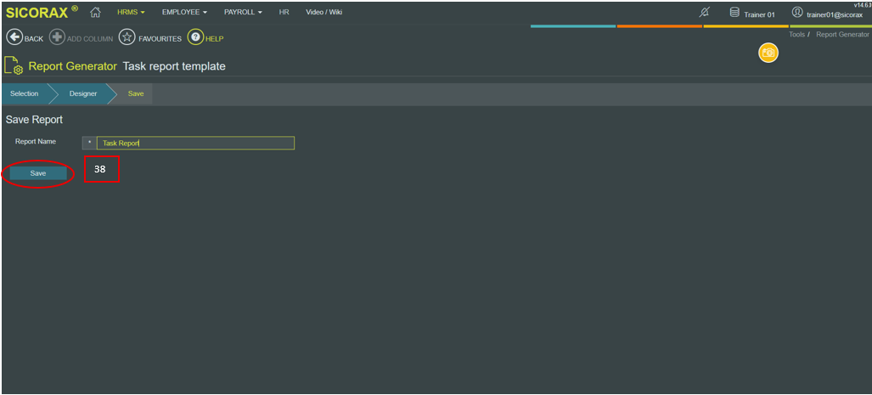The height and width of the screenshot is (395, 872).
Task: Expand the EMPLOYEE dropdown menu
Action: pos(184,12)
